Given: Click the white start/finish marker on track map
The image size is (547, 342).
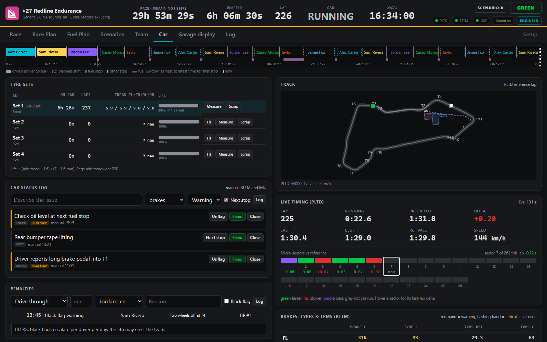Looking at the screenshot, I should coord(451,106).
